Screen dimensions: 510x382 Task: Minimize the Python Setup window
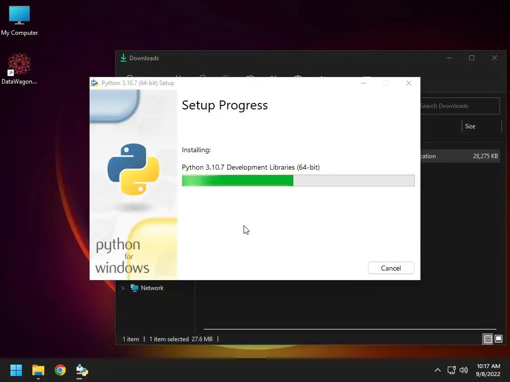[364, 83]
